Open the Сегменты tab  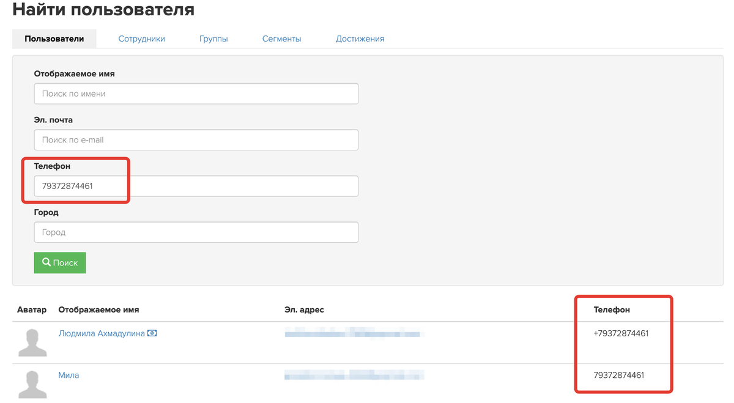point(281,39)
